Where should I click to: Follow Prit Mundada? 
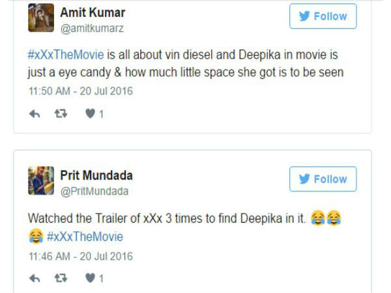click(x=323, y=179)
